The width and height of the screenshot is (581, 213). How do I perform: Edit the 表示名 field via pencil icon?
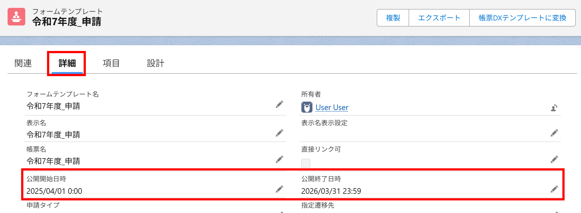tap(279, 133)
